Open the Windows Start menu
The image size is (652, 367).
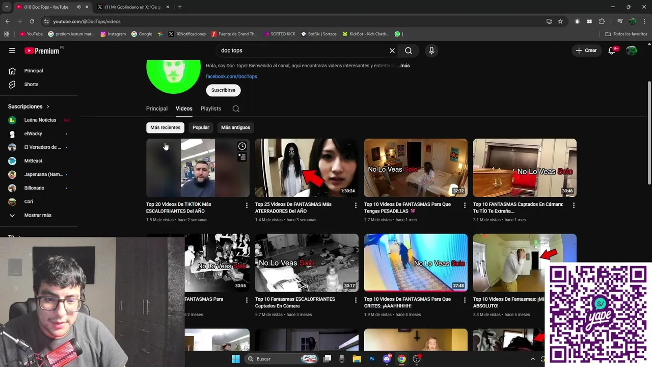(x=236, y=359)
